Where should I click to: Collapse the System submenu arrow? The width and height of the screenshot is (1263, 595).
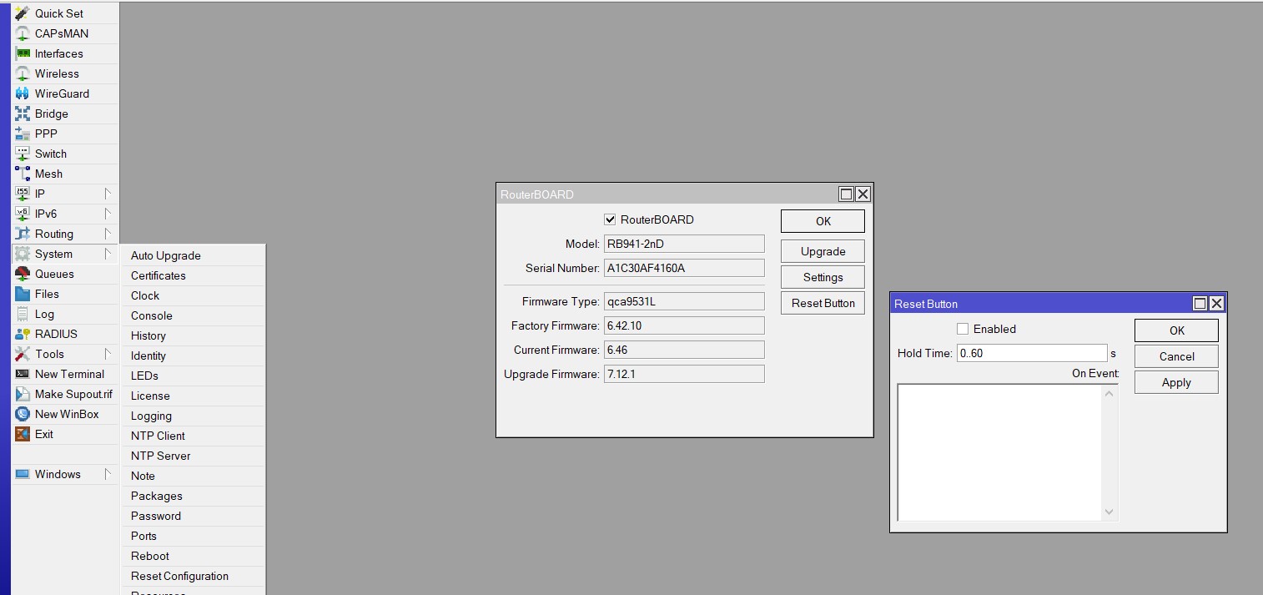pos(108,254)
